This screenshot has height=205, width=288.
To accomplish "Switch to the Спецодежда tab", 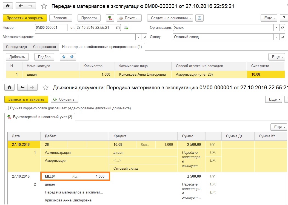I will (16, 47).
